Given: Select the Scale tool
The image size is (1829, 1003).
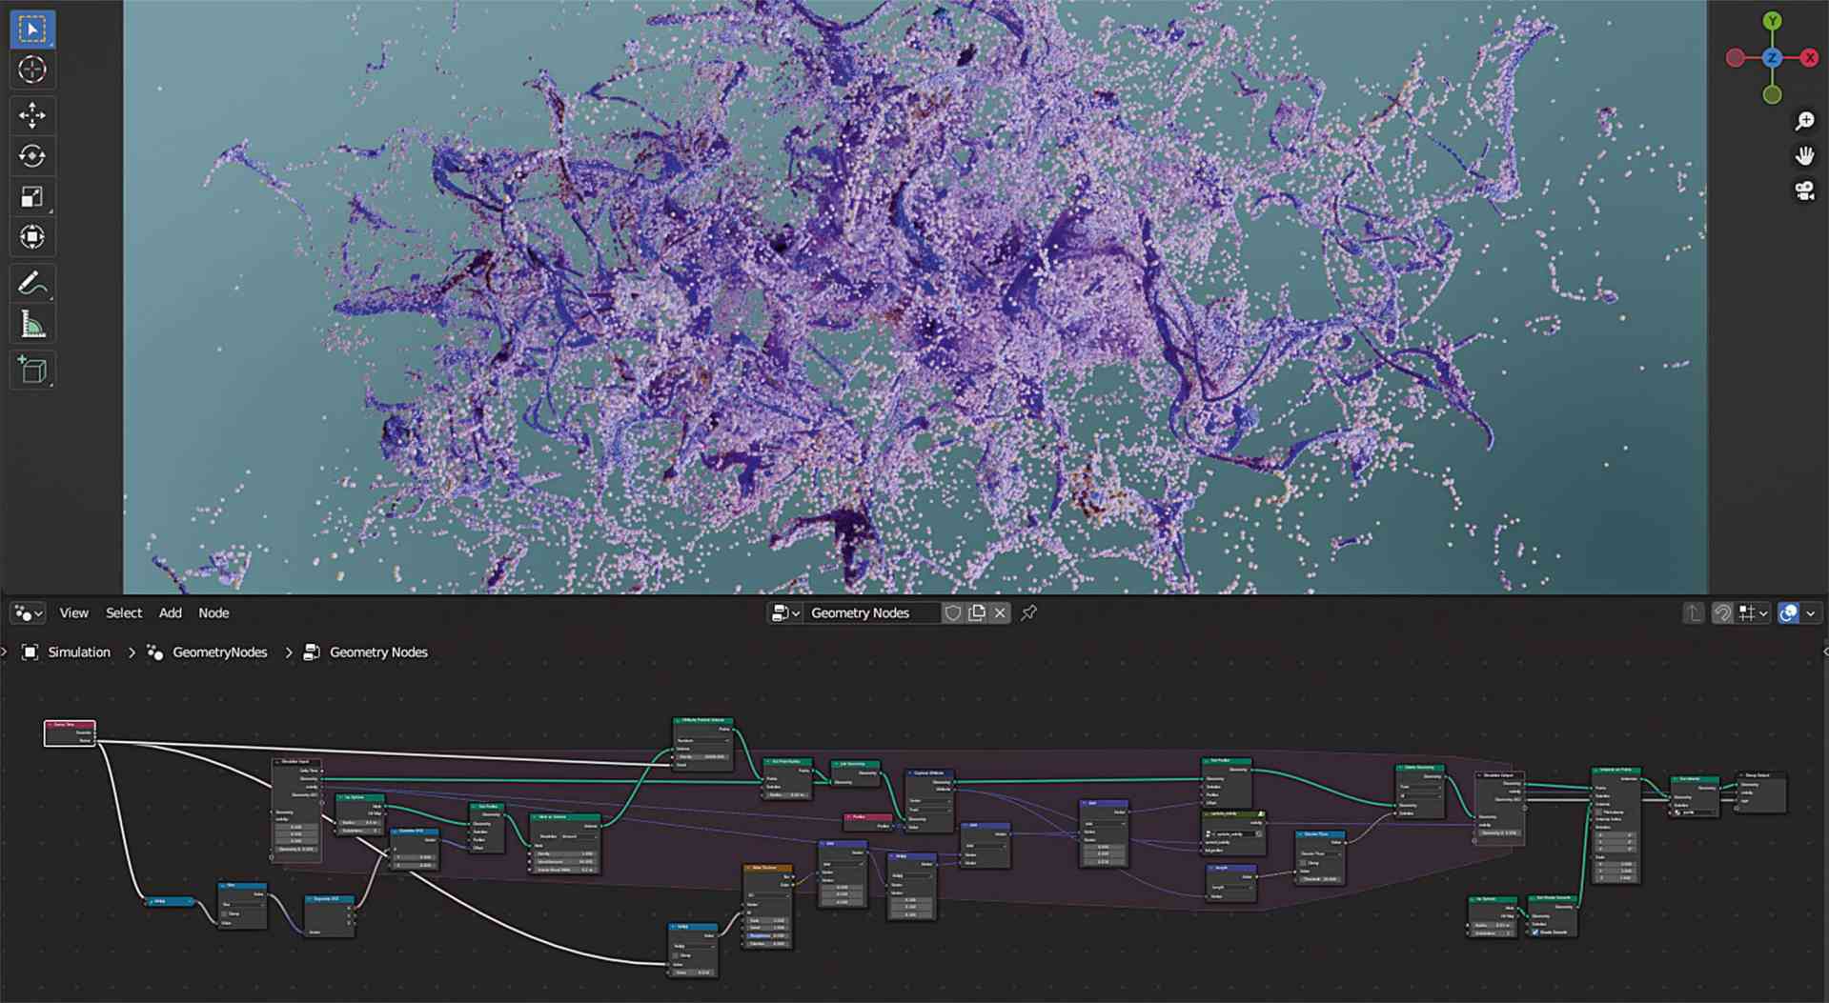Looking at the screenshot, I should (33, 196).
